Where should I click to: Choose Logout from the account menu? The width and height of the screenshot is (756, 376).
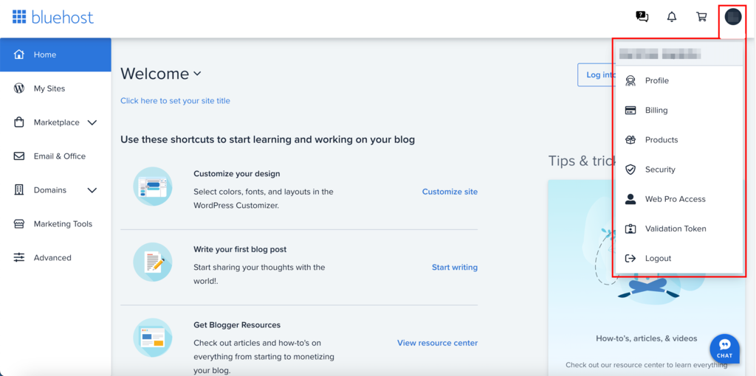657,259
